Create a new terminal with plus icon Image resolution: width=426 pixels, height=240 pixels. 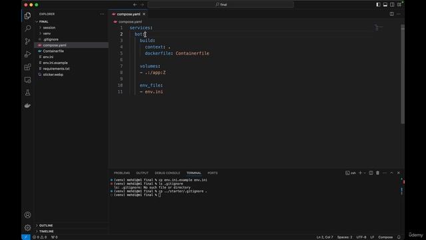(360, 173)
